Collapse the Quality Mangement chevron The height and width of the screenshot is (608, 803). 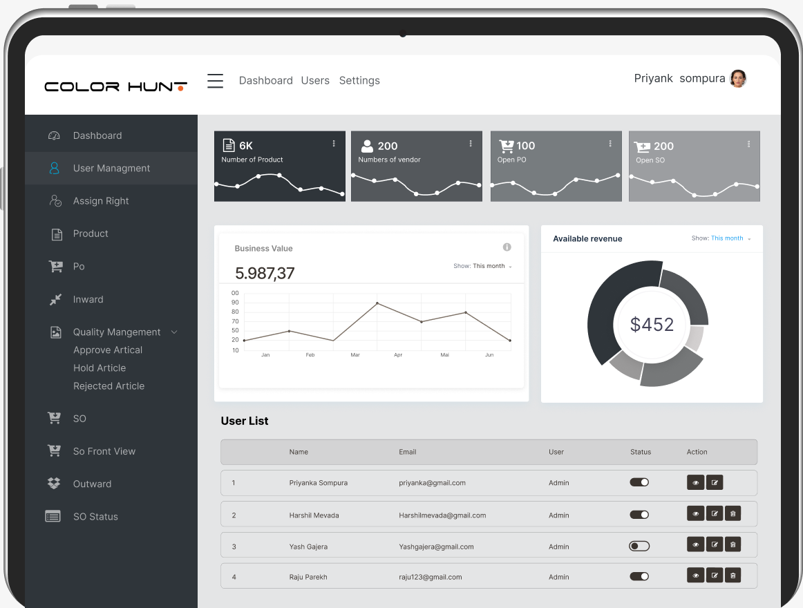coord(174,332)
